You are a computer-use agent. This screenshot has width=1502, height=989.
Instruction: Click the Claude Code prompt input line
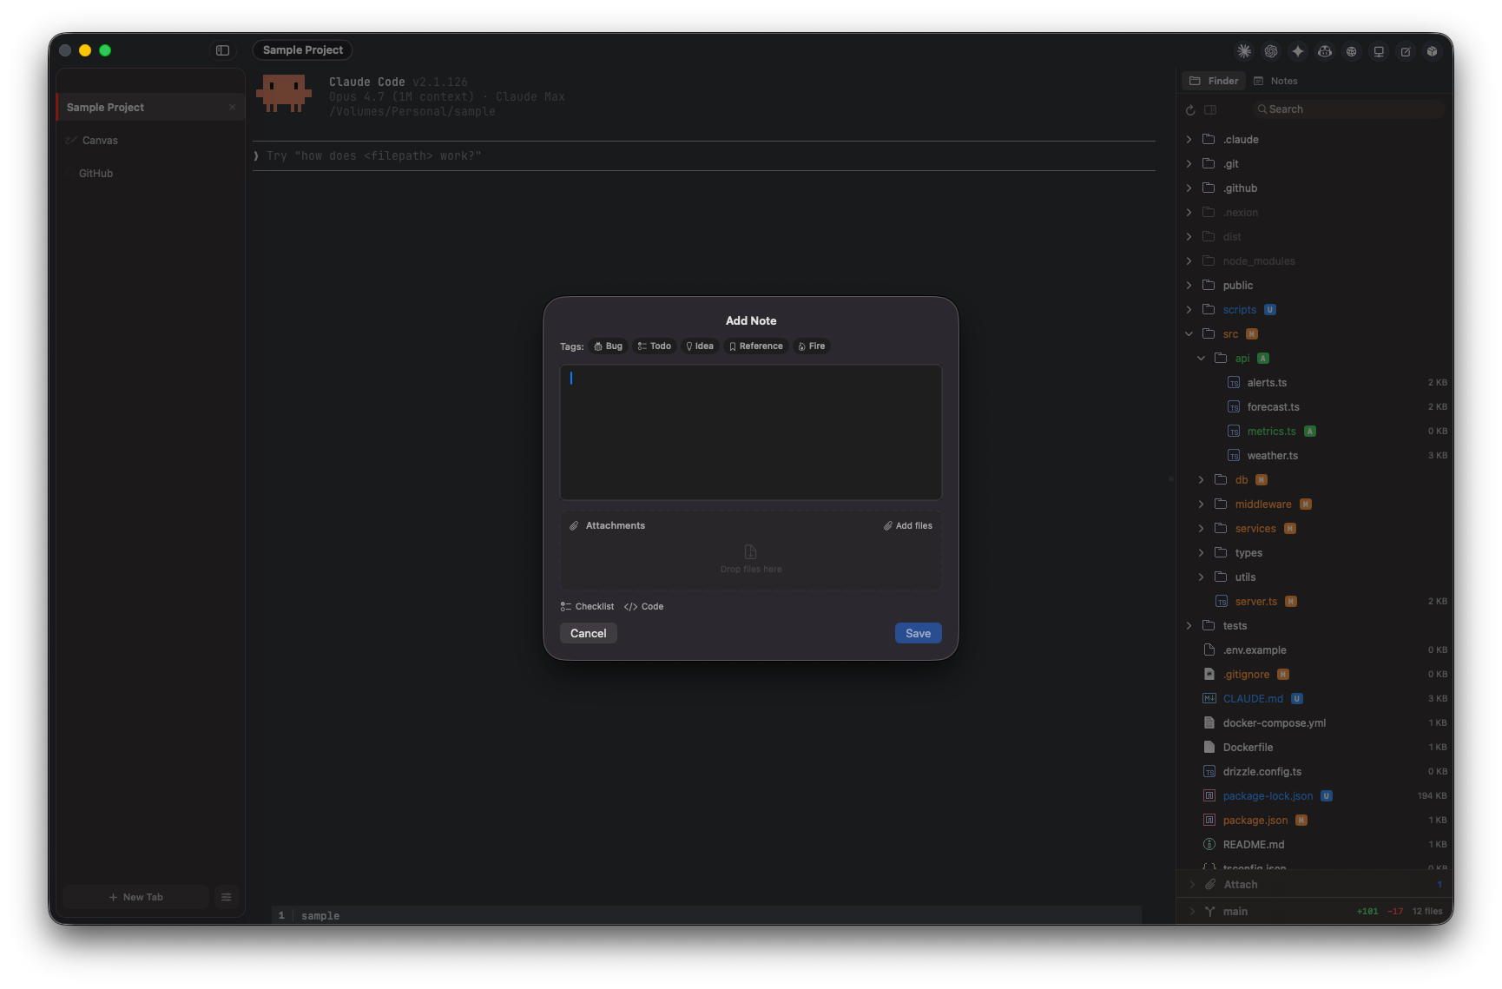tap(704, 155)
